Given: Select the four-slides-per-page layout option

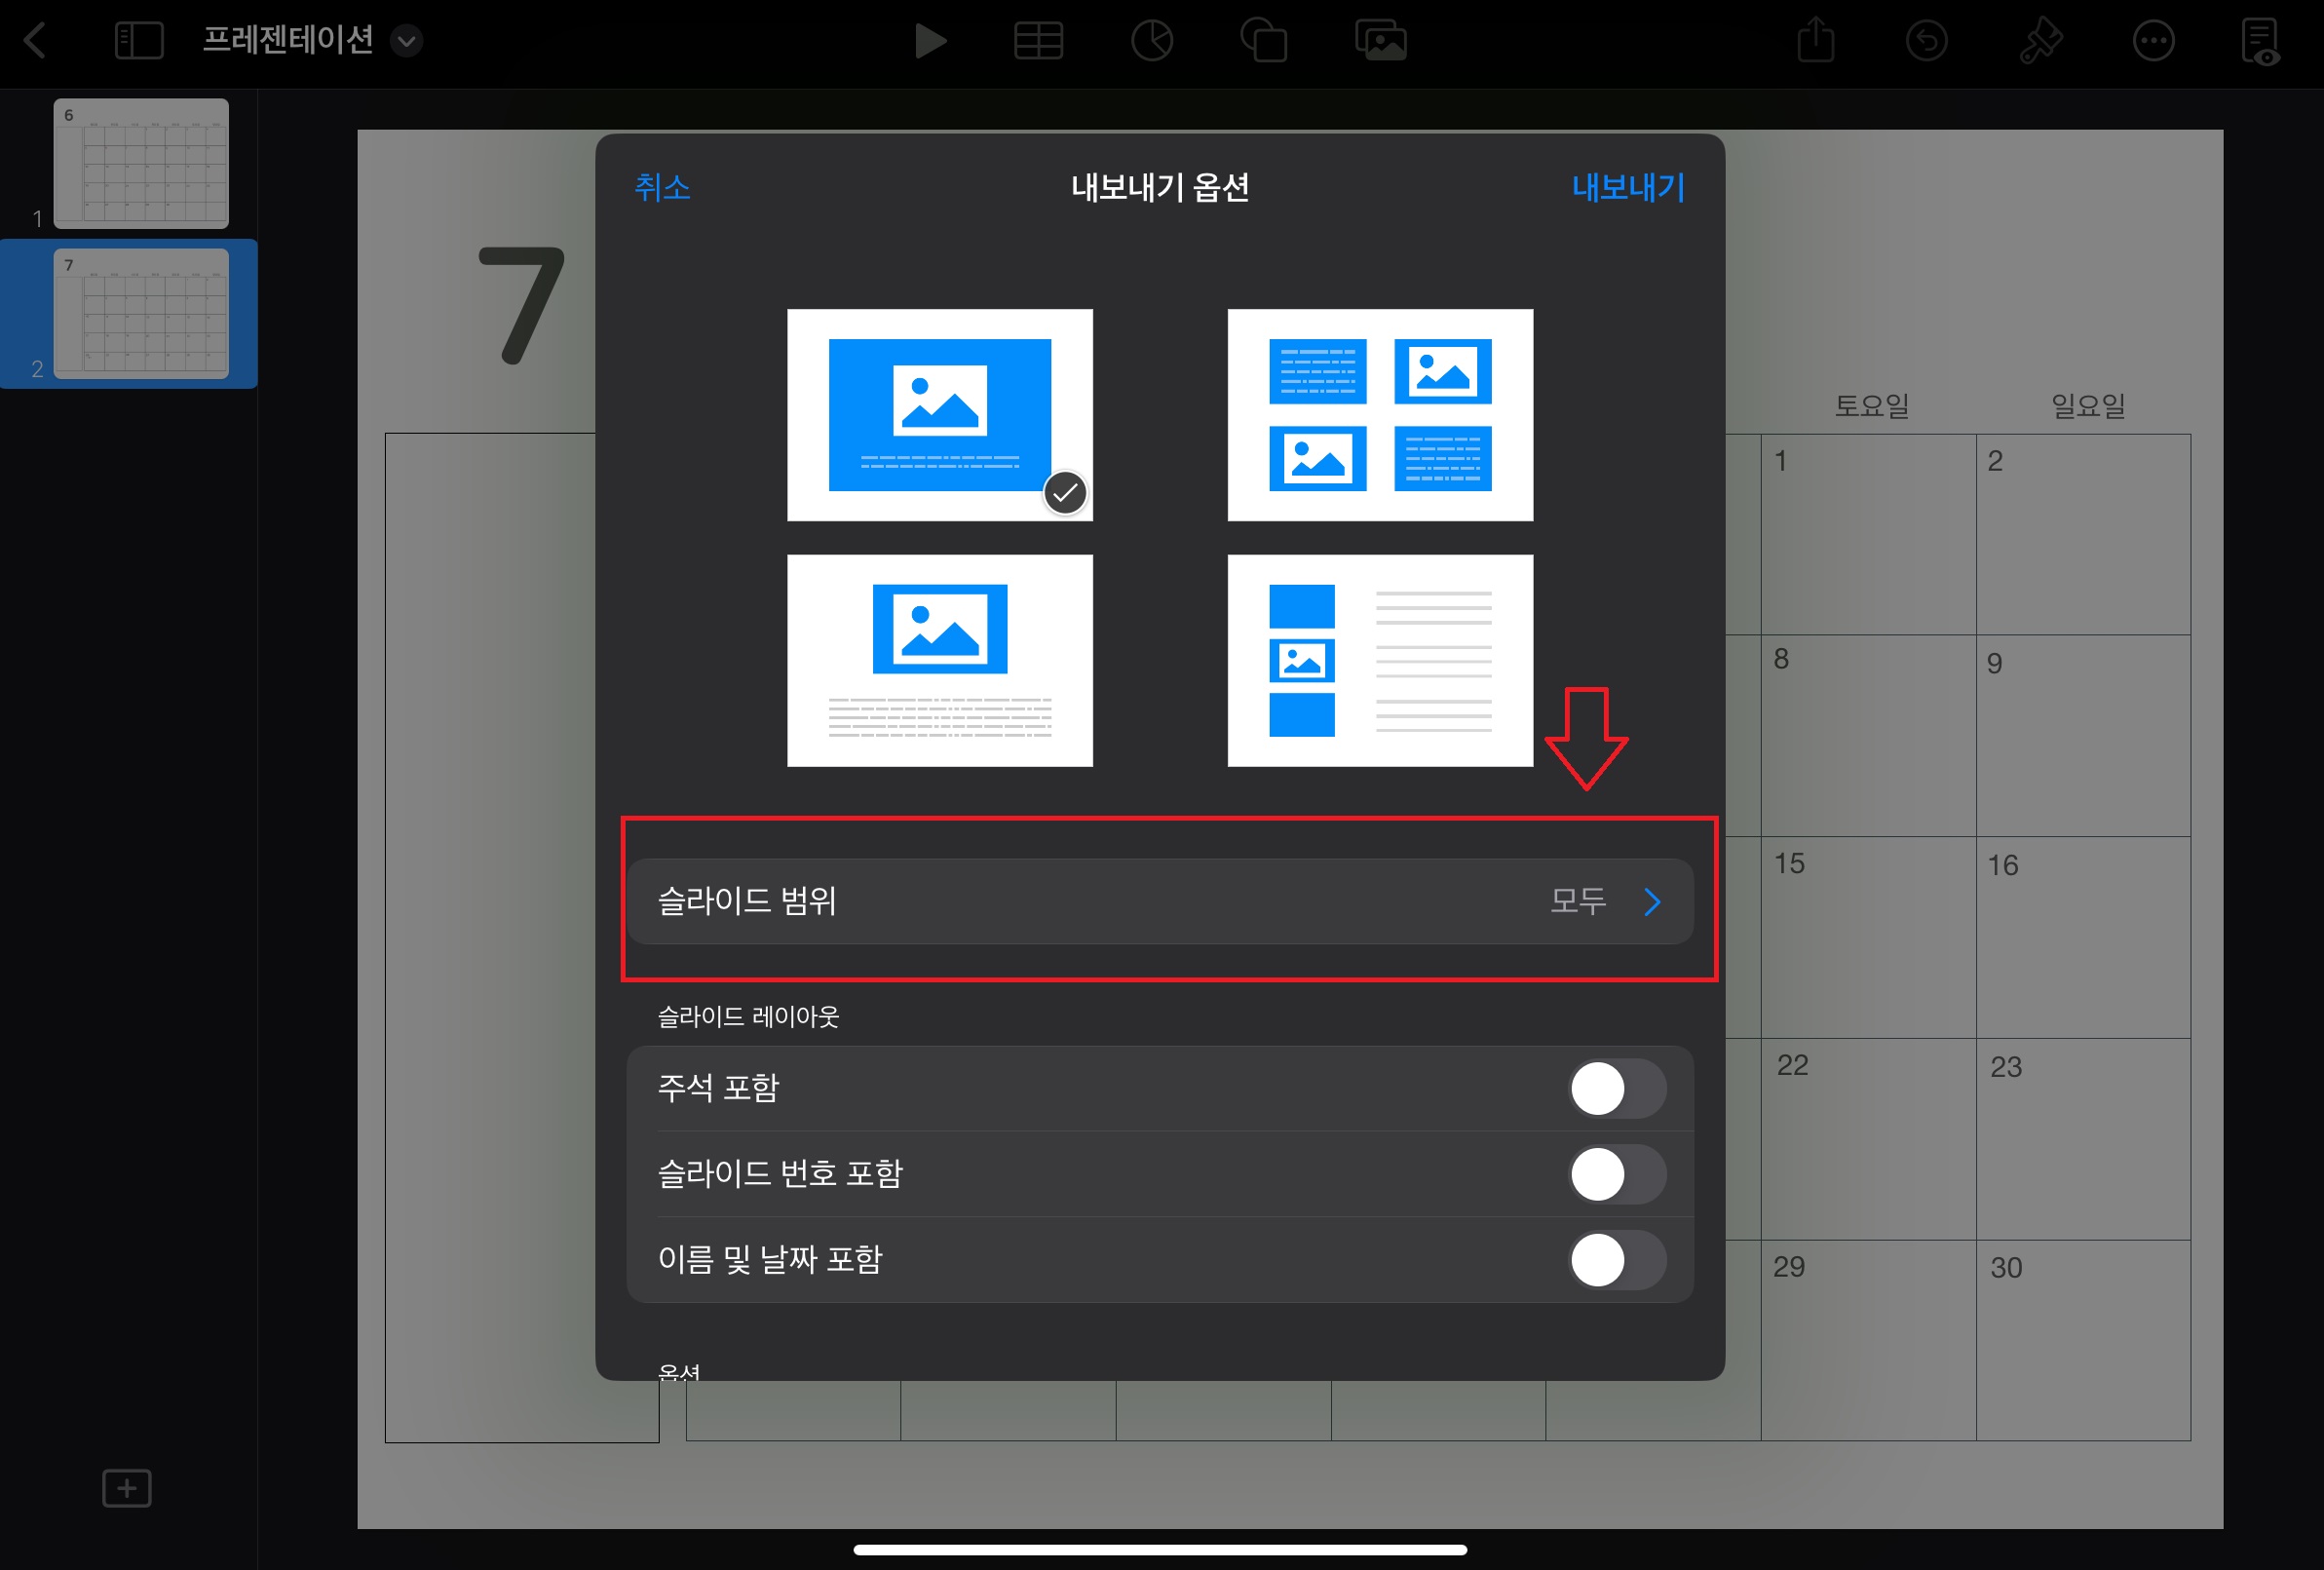Looking at the screenshot, I should 1380,414.
